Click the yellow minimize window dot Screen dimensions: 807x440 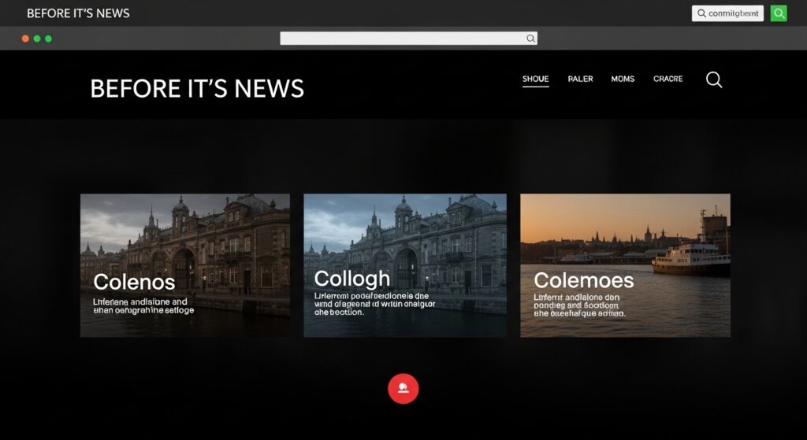coord(37,39)
